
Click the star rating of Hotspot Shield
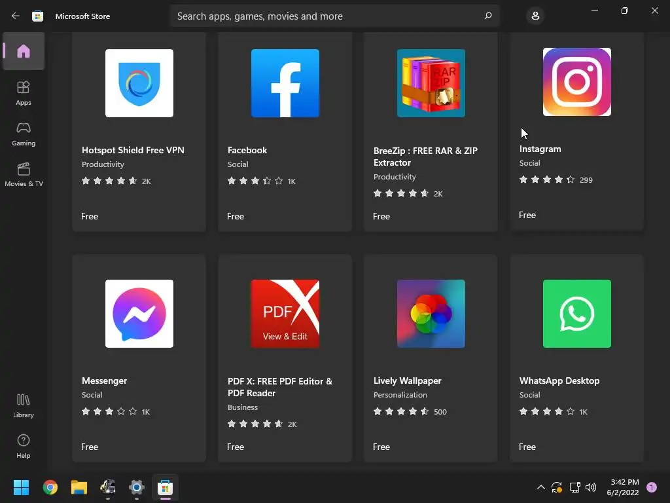click(x=109, y=181)
